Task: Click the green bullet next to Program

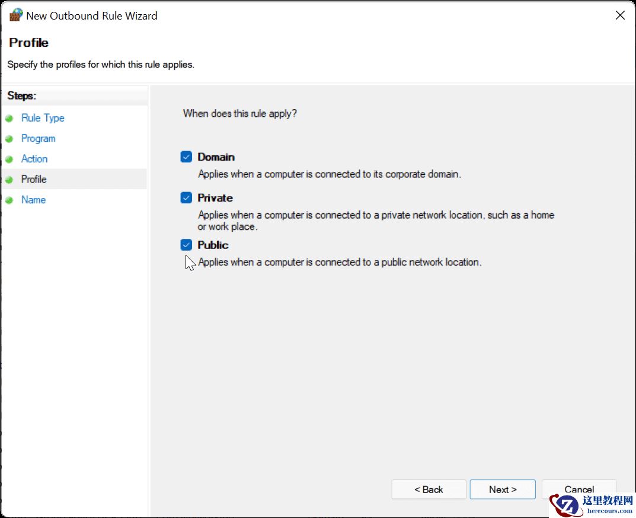Action: [9, 139]
